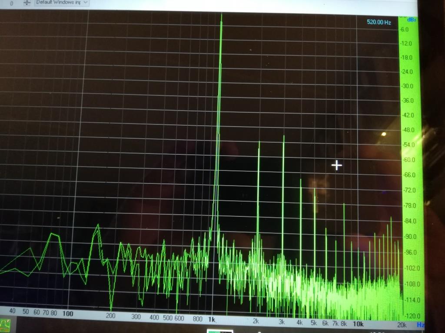Image resolution: width=445 pixels, height=333 pixels.
Task: Click the spectrum analyzer icon in the taskbar
Action: click(x=5, y=326)
